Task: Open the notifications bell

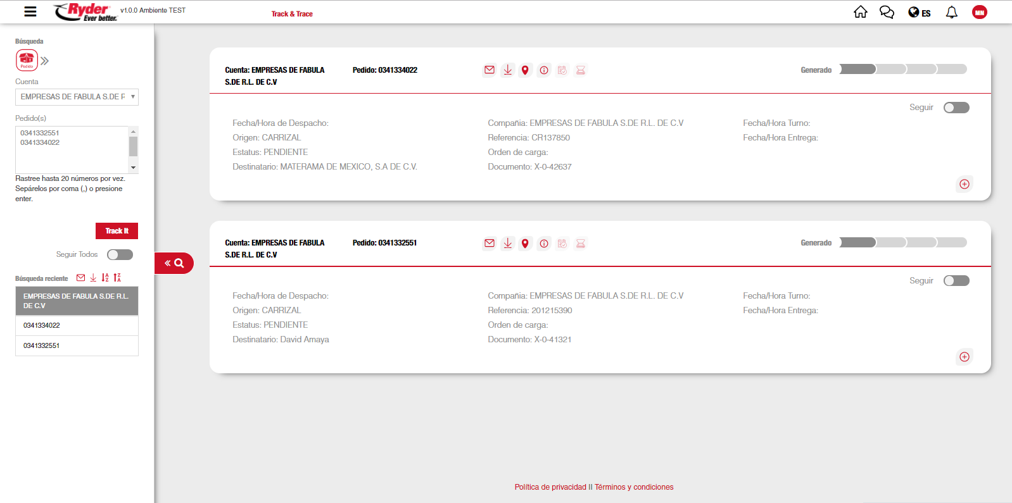Action: (x=951, y=12)
